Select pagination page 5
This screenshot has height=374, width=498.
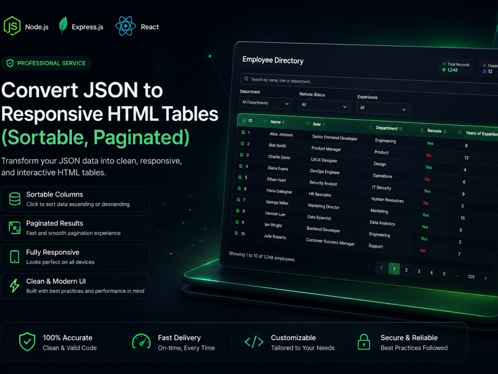click(444, 274)
